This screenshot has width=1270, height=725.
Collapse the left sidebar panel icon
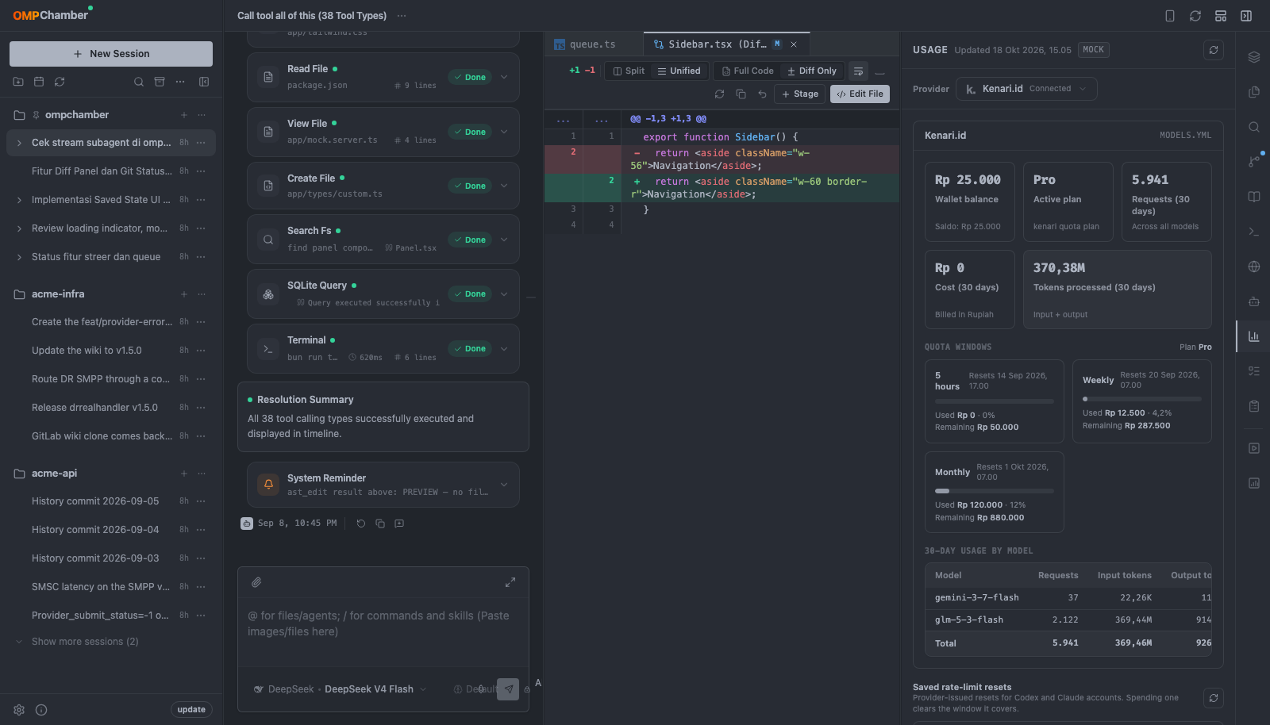tap(204, 82)
